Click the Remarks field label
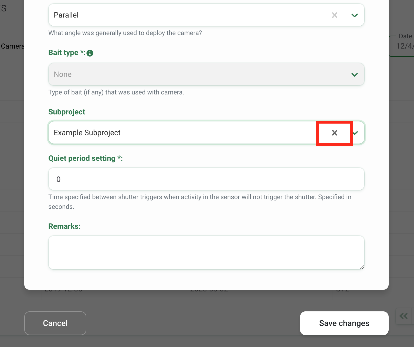414x347 pixels. [65, 226]
